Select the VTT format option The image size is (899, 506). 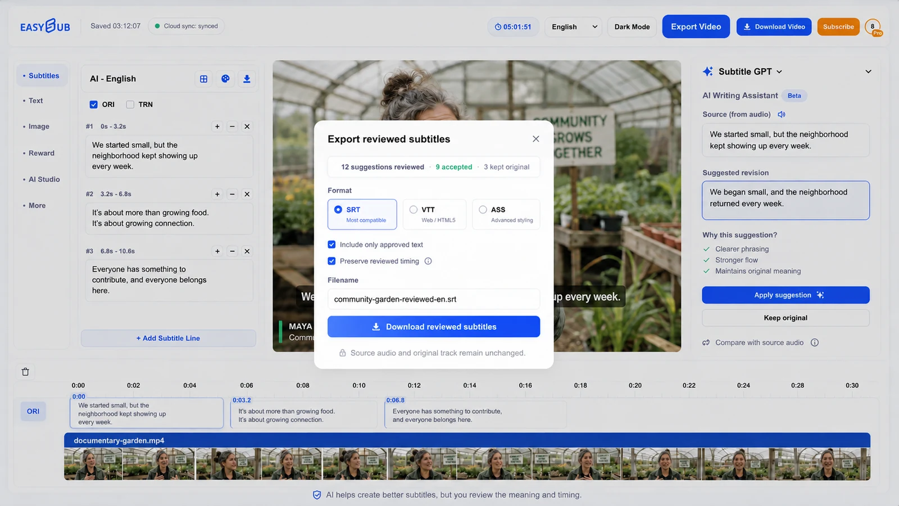tap(434, 214)
